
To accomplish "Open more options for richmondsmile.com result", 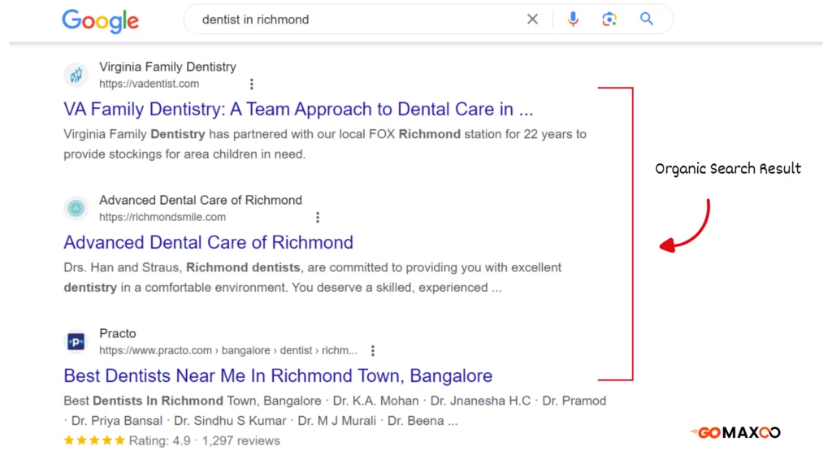I will (x=318, y=217).
